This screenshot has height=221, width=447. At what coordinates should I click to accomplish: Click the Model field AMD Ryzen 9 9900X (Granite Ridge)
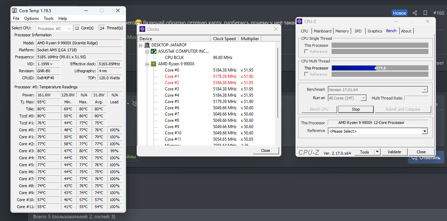[79, 43]
